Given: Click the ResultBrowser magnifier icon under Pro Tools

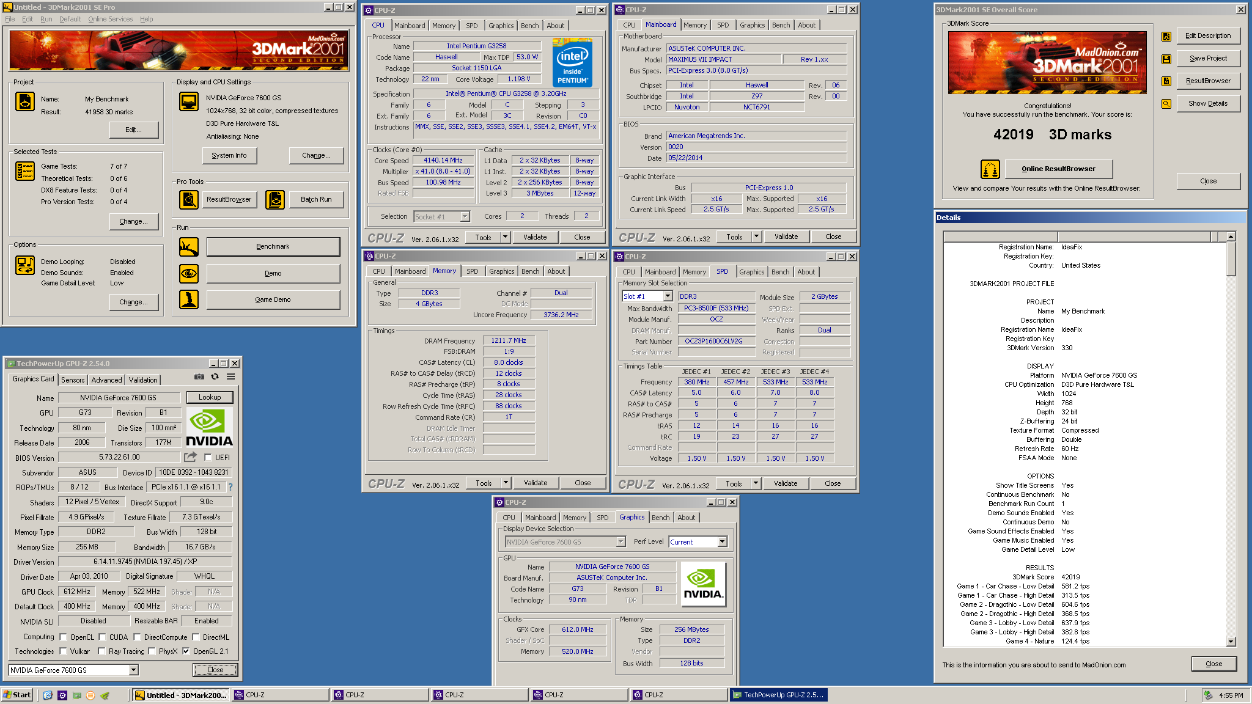Looking at the screenshot, I should pos(188,200).
